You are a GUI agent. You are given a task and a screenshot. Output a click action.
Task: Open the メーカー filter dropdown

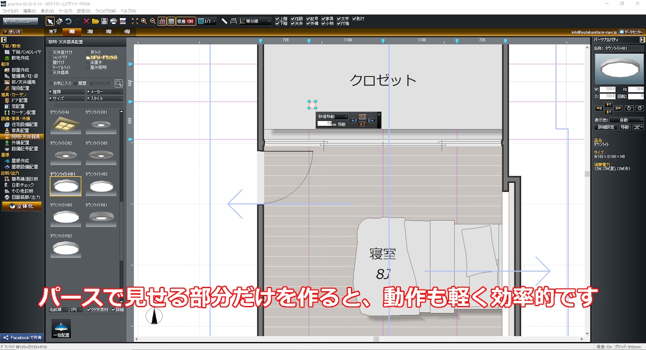click(x=104, y=92)
